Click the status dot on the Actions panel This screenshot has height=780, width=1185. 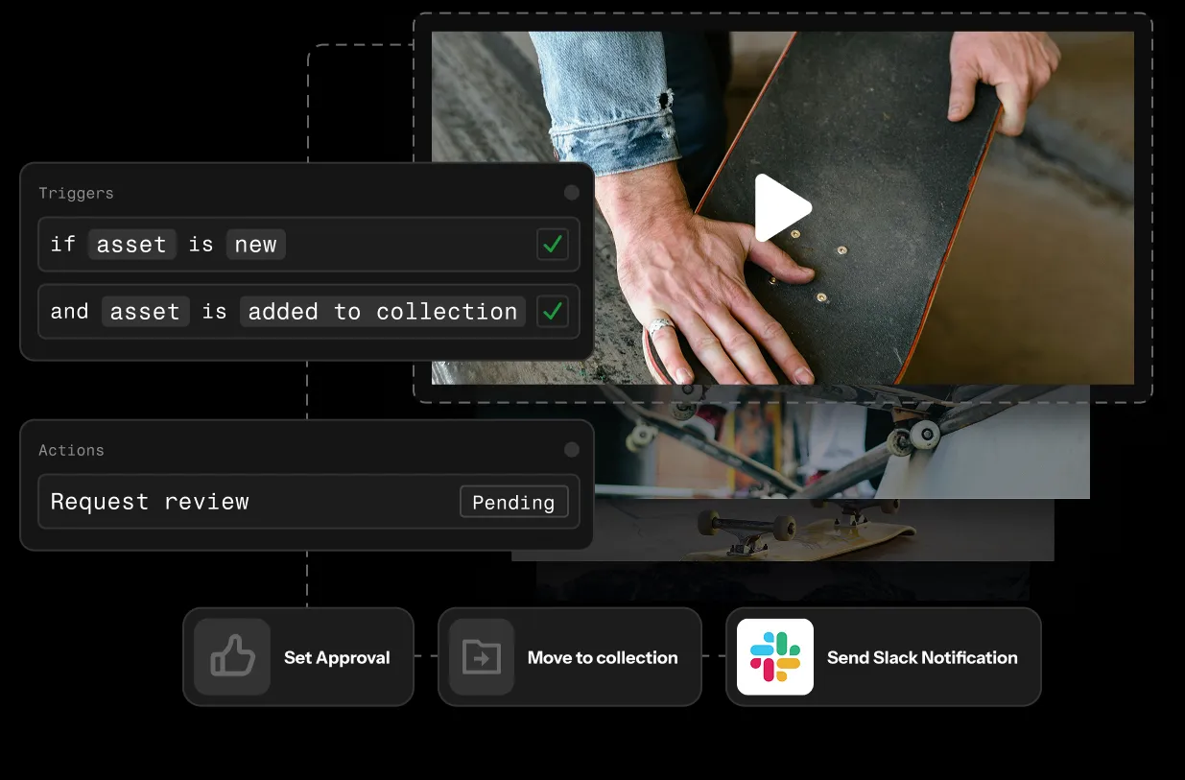coord(571,449)
